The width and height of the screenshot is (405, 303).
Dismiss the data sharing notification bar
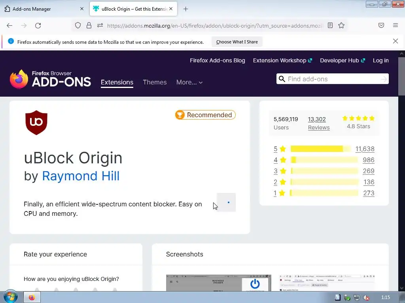[x=396, y=41]
